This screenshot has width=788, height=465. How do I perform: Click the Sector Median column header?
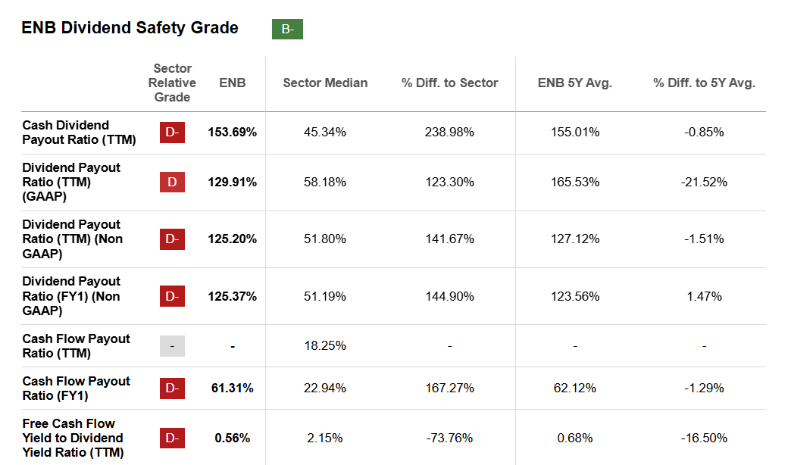tap(325, 83)
